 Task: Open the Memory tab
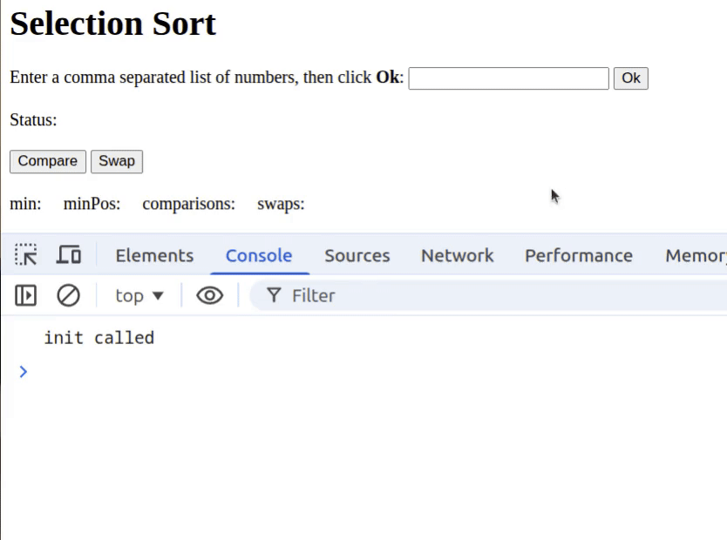(695, 255)
